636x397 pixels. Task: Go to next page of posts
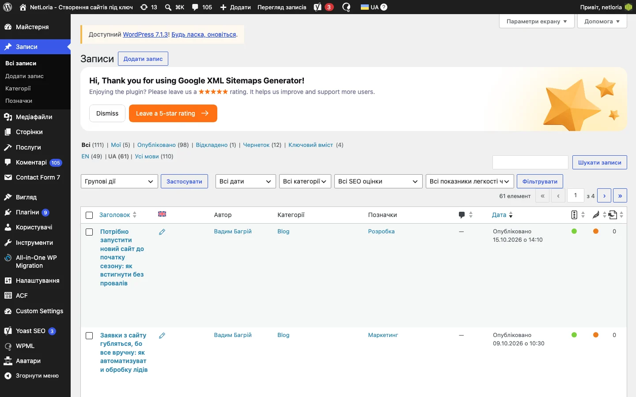click(x=604, y=195)
